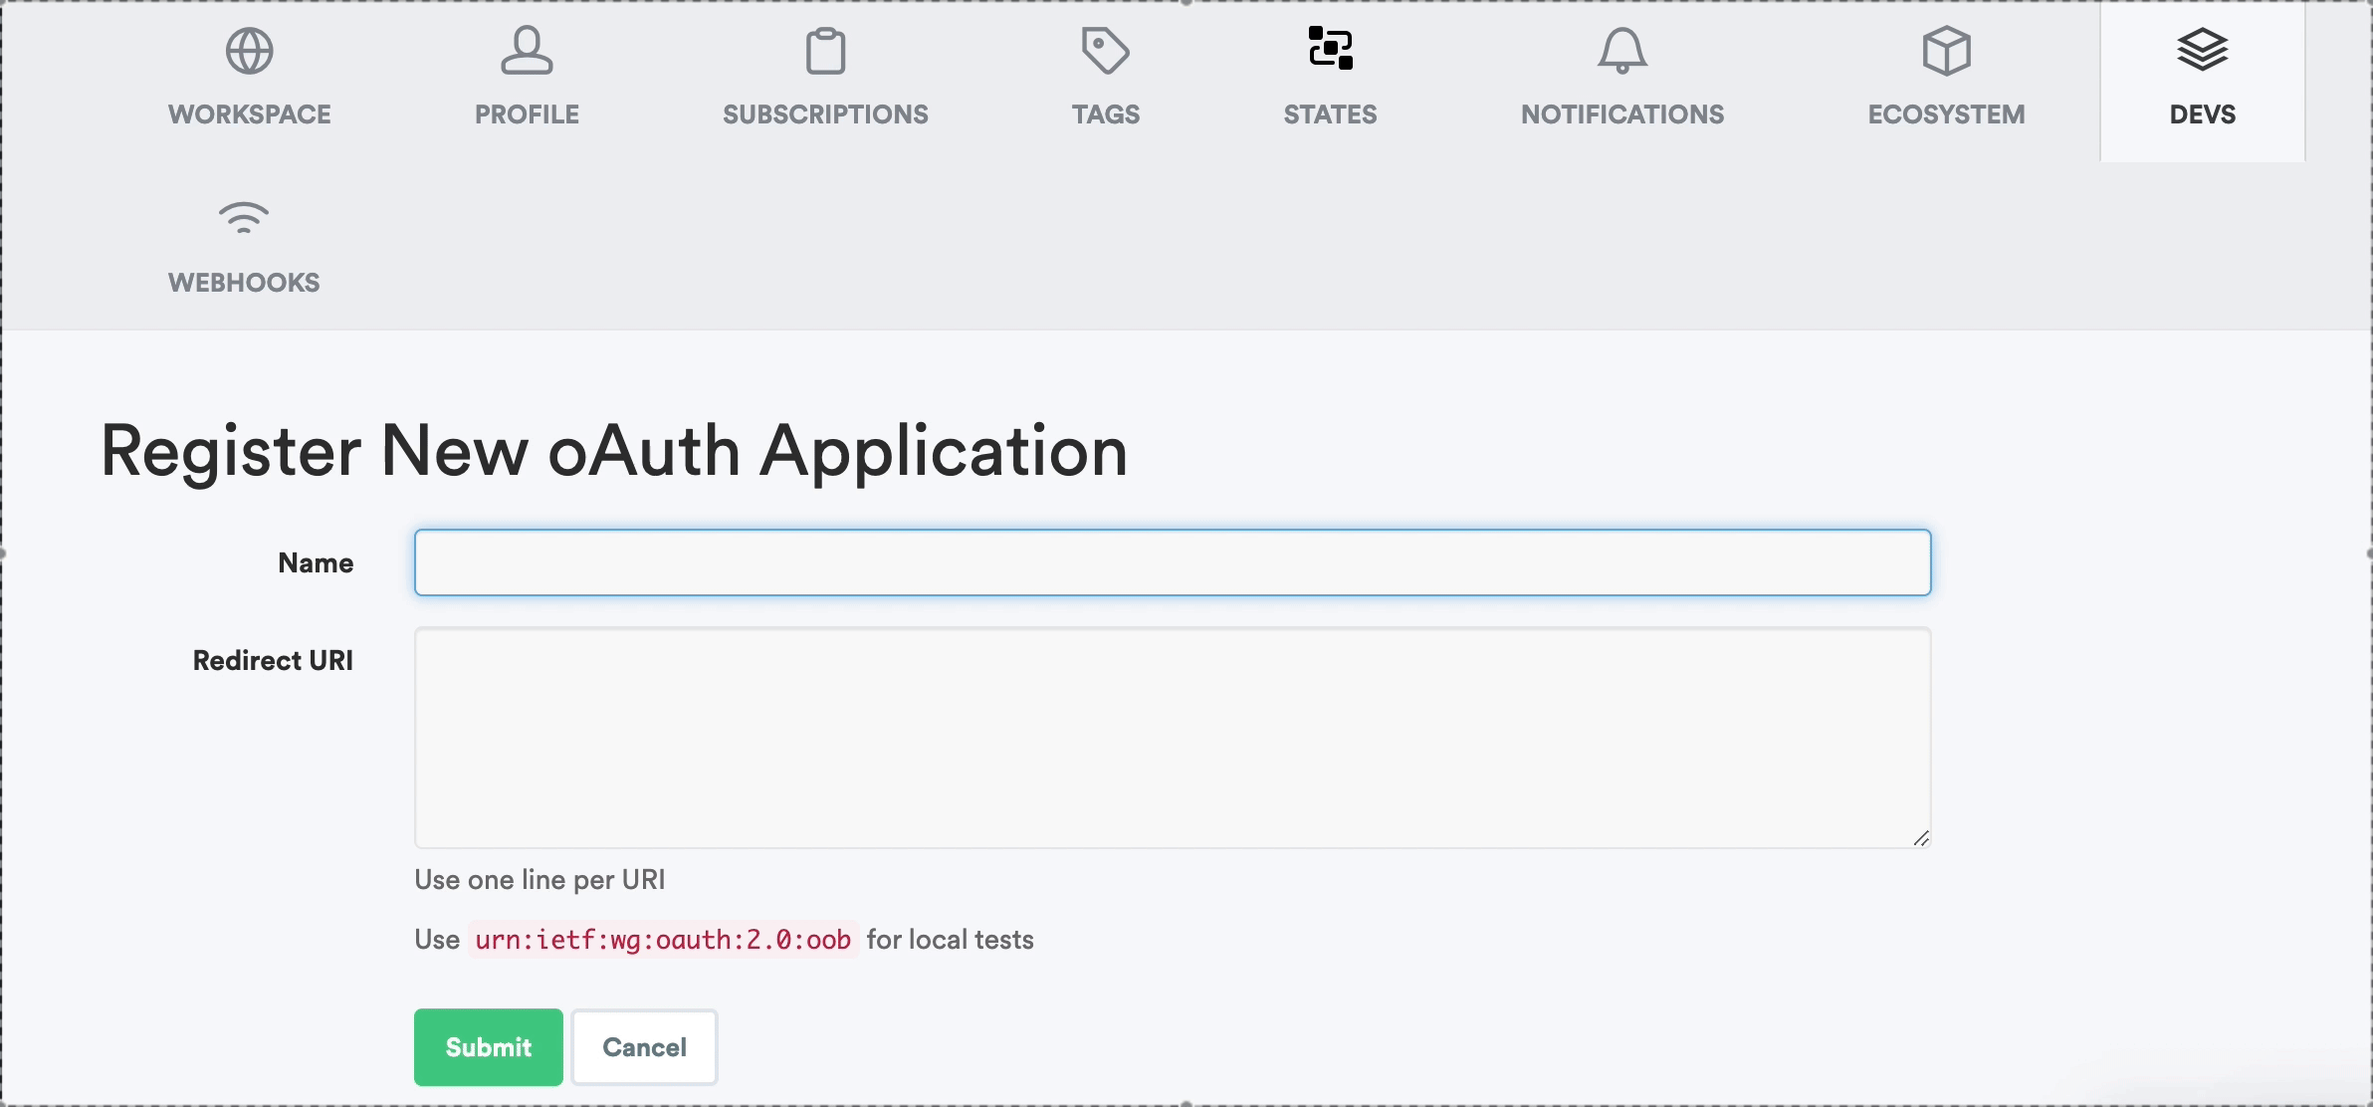Cancel the oAuth application registration
The height and width of the screenshot is (1107, 2373).
point(644,1046)
